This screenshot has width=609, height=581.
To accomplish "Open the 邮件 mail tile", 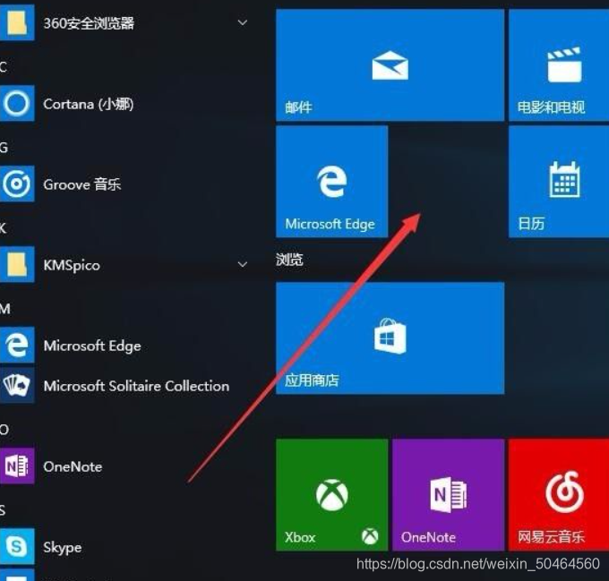I will 390,64.
